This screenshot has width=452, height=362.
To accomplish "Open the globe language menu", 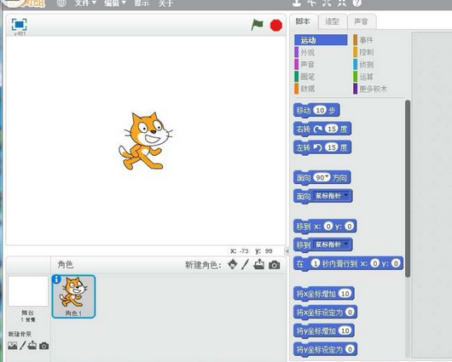I will pos(61,3).
